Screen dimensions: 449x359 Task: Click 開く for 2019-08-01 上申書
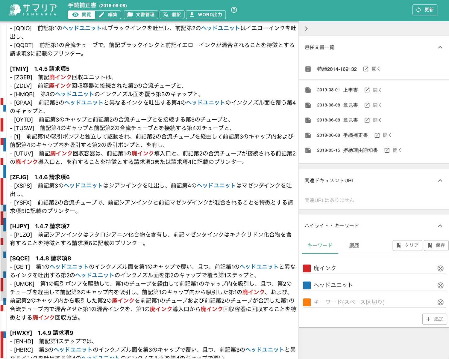(x=377, y=90)
